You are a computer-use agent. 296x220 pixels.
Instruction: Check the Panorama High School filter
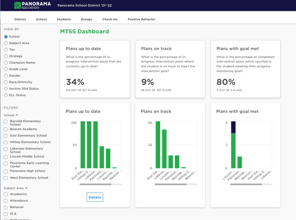coord(5,171)
